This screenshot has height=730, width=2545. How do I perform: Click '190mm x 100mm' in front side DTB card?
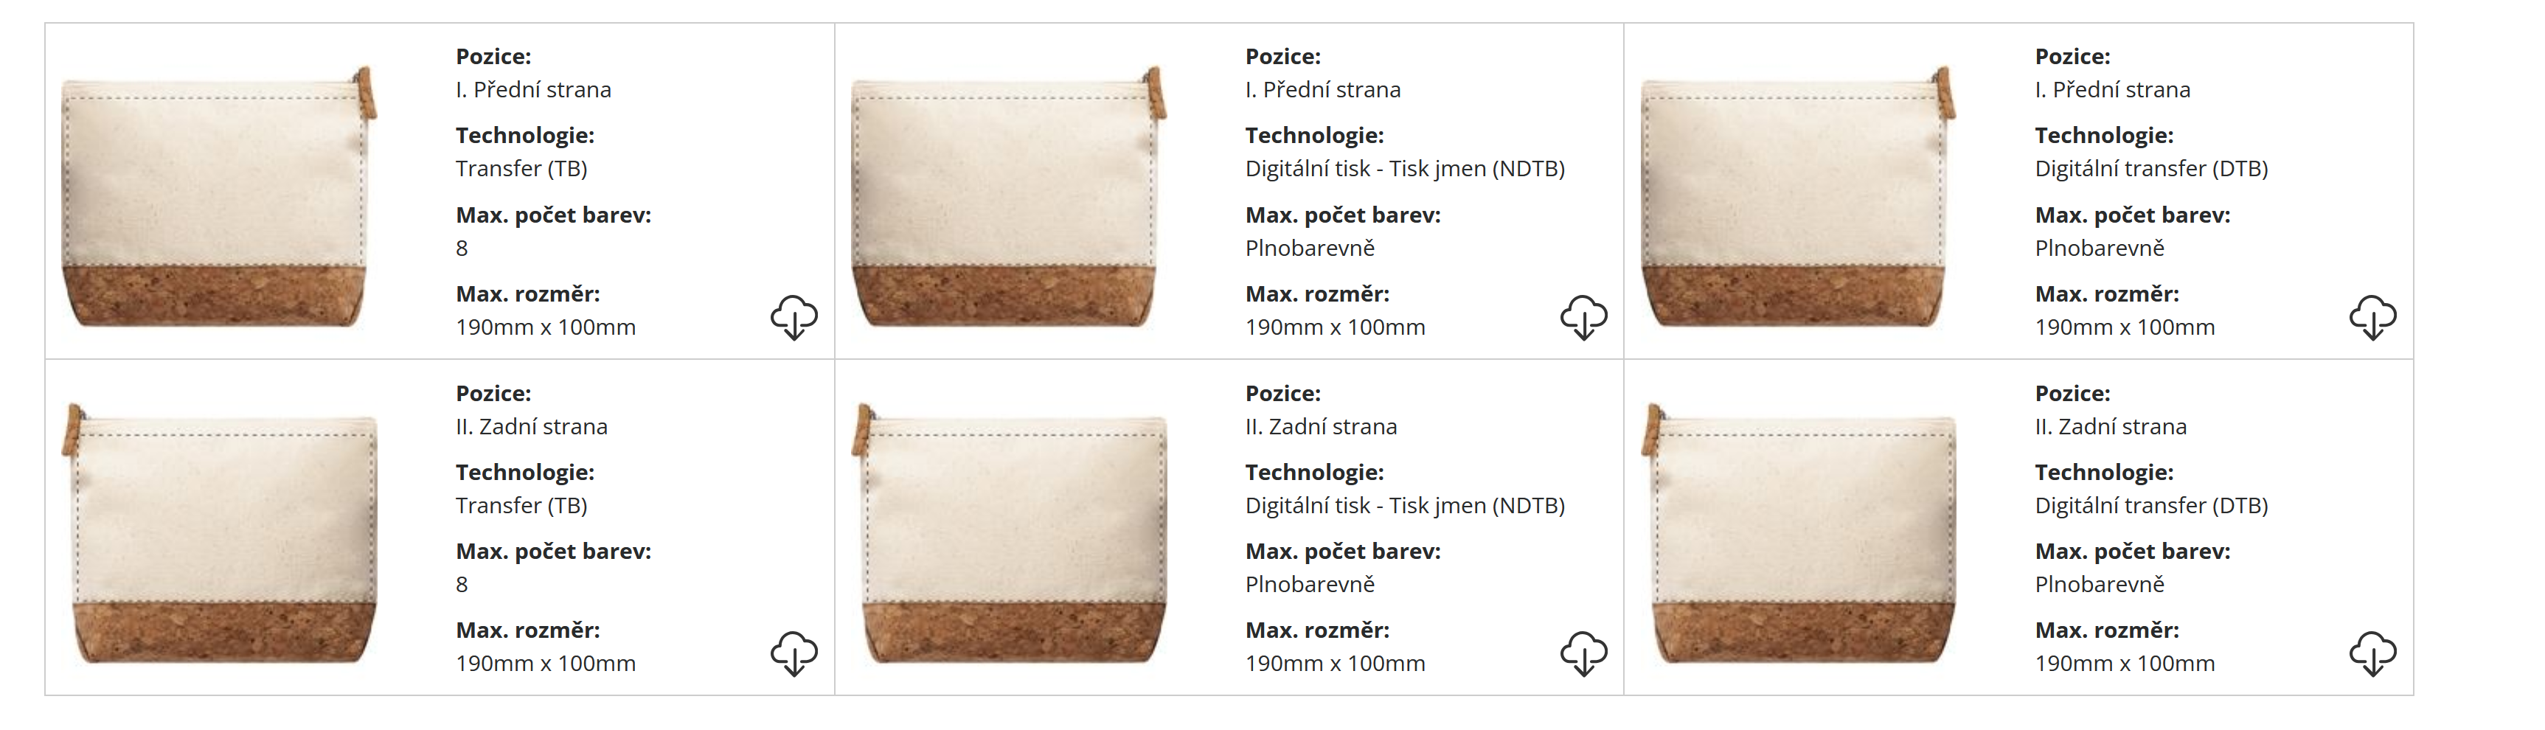pos(2124,327)
